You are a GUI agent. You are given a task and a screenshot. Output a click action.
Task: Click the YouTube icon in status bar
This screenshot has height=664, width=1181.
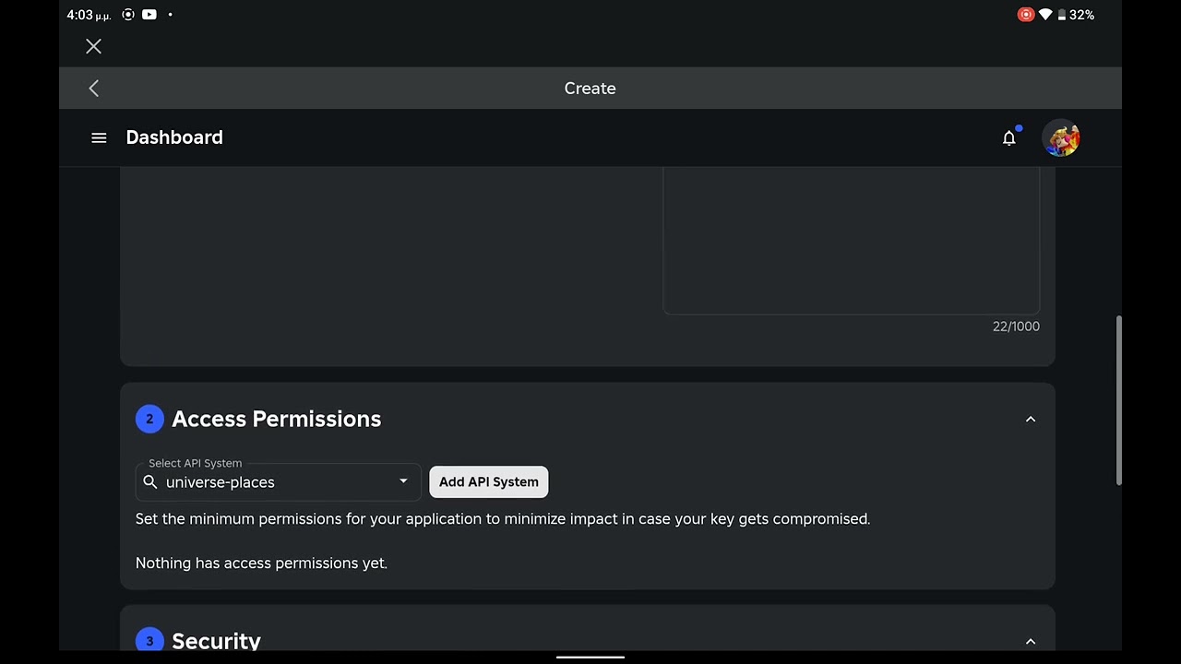click(x=149, y=15)
